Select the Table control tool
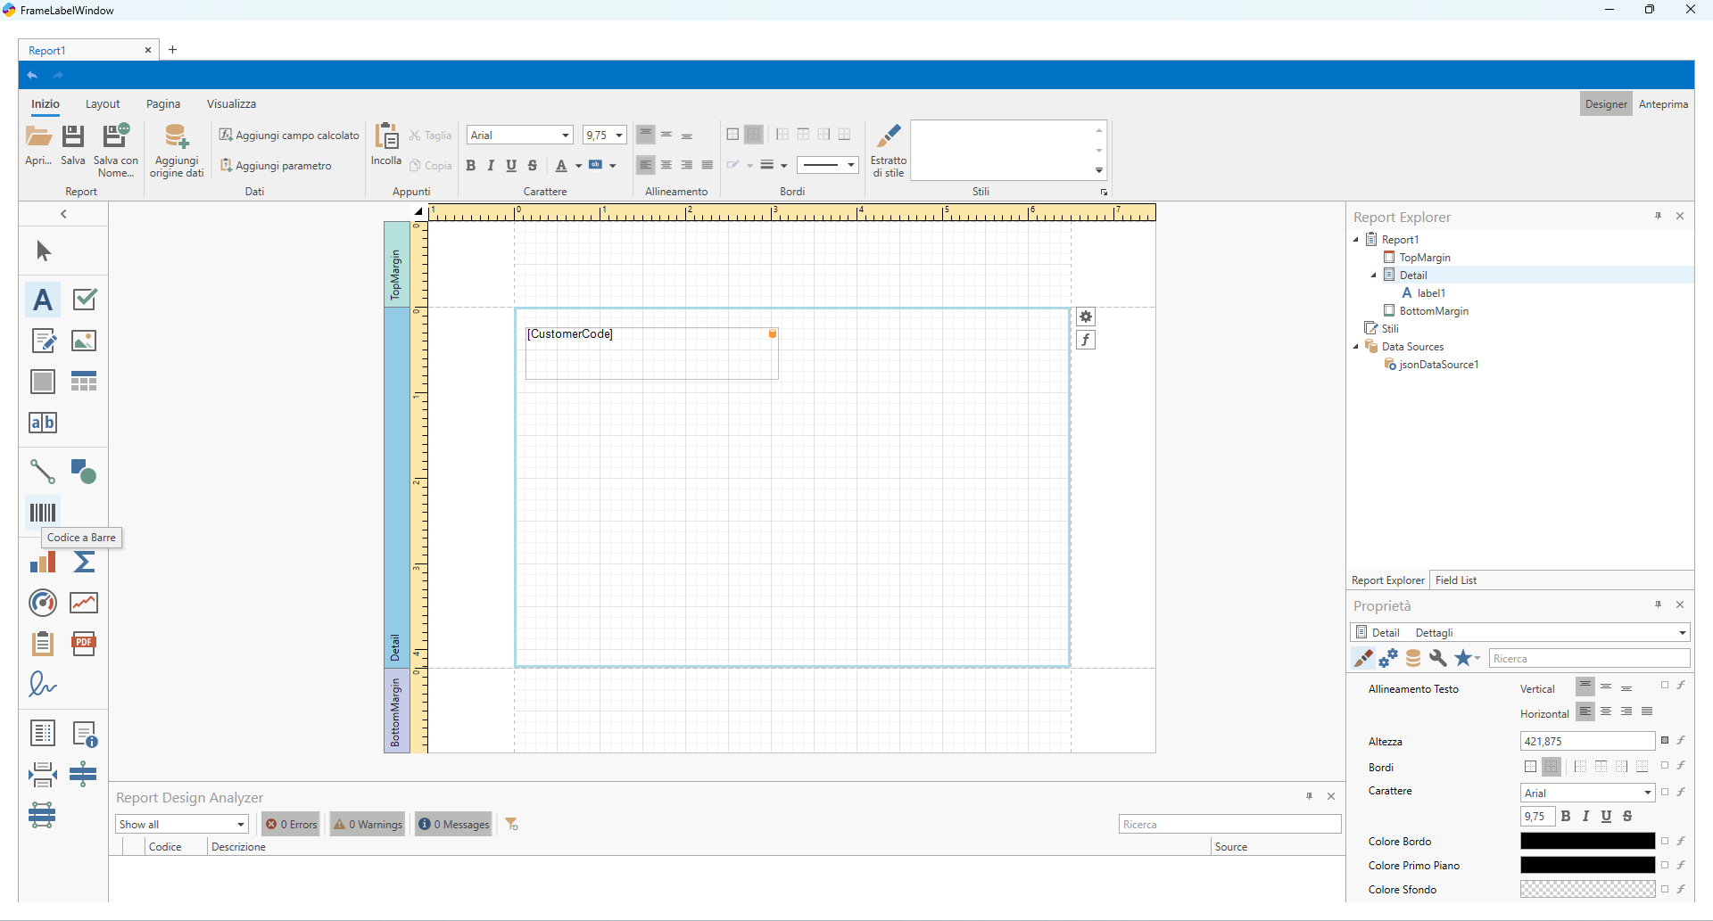This screenshot has height=921, width=1713. tap(84, 382)
